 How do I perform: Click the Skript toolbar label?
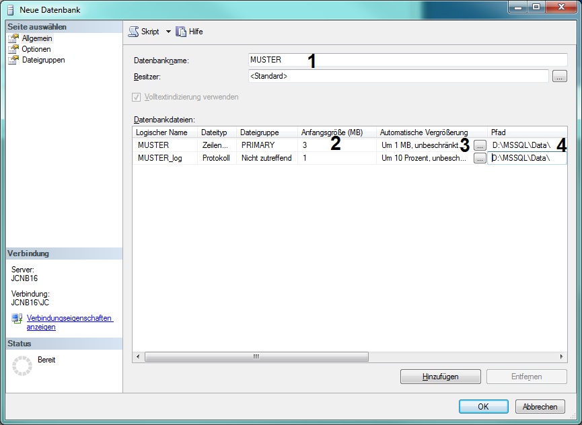150,32
